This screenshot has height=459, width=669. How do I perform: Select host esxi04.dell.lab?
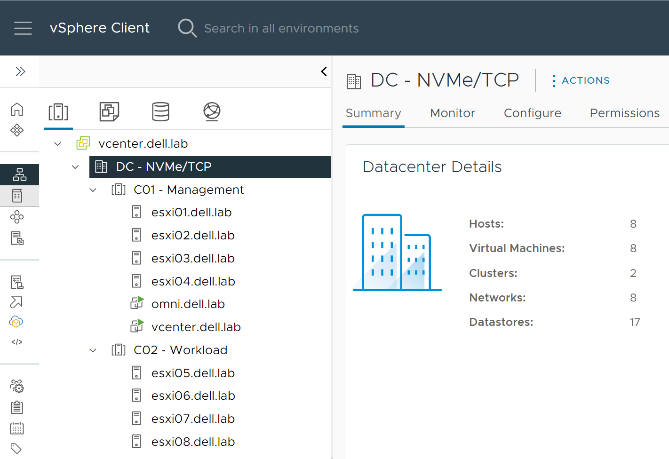(x=193, y=281)
